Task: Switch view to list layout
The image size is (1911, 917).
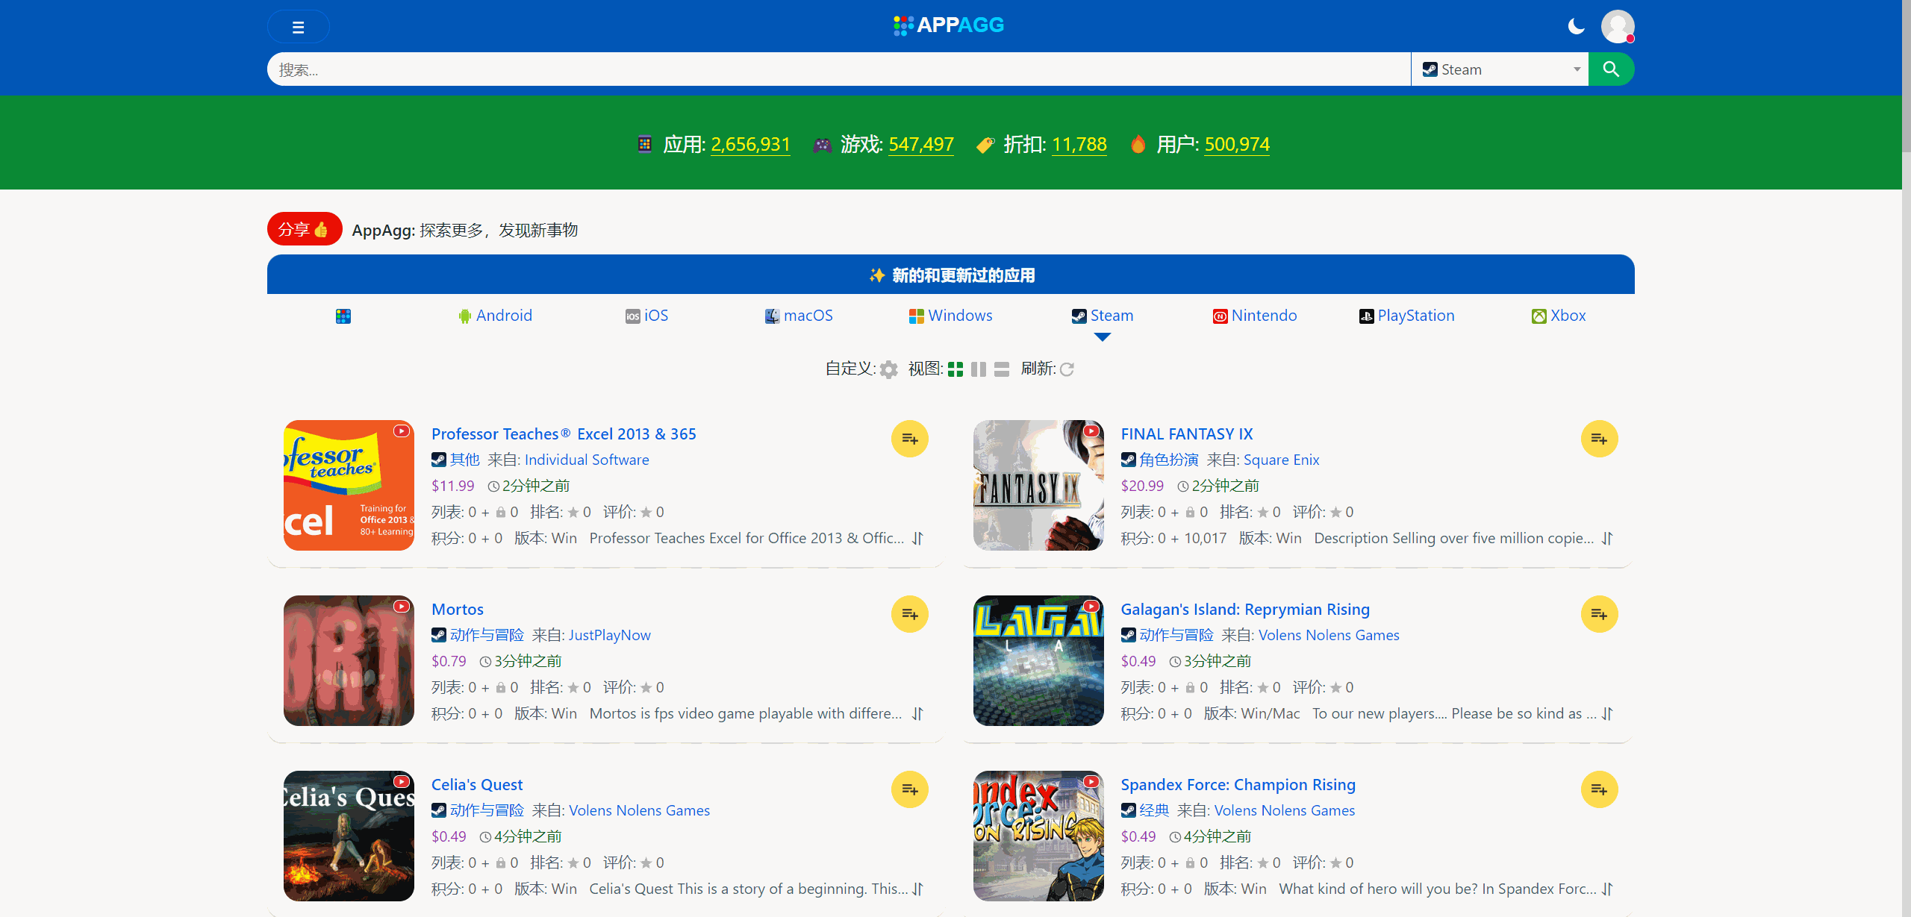Action: coord(1002,369)
